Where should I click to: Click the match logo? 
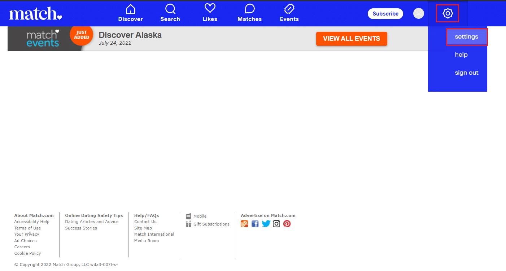pos(35,14)
